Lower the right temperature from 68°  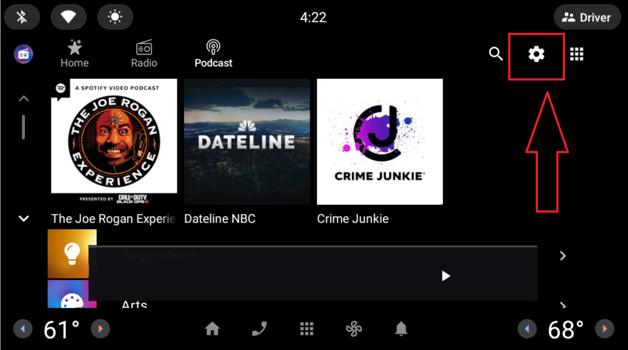click(527, 329)
